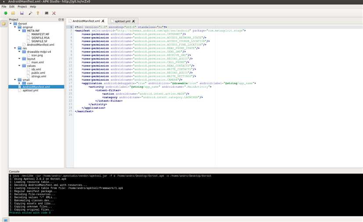Select SIGNFILE.RSA in the project tree

pyautogui.click(x=40, y=37)
